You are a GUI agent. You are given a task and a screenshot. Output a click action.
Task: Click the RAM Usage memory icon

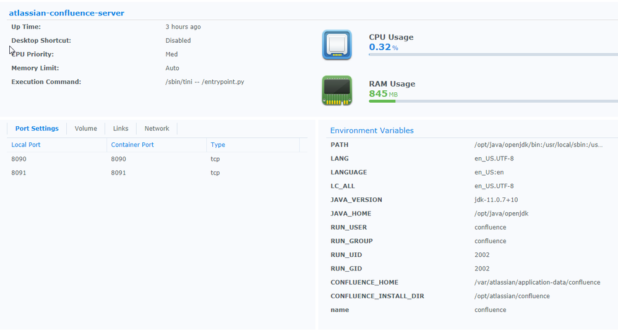pos(337,90)
